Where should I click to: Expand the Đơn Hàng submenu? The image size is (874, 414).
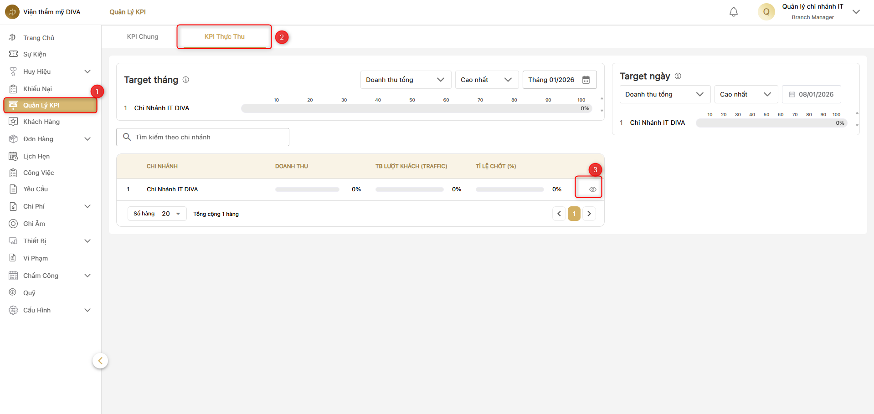pyautogui.click(x=87, y=139)
